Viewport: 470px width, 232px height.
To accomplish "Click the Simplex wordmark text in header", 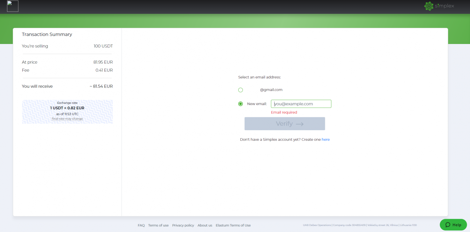I will 444,6.
